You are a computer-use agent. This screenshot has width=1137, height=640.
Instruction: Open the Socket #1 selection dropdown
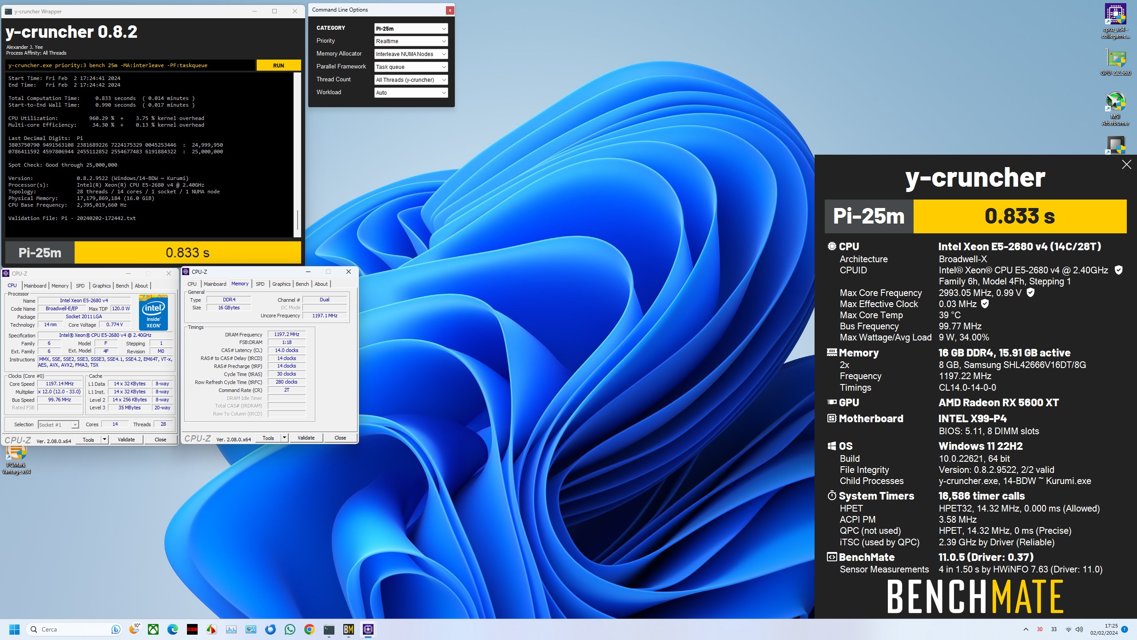click(58, 424)
